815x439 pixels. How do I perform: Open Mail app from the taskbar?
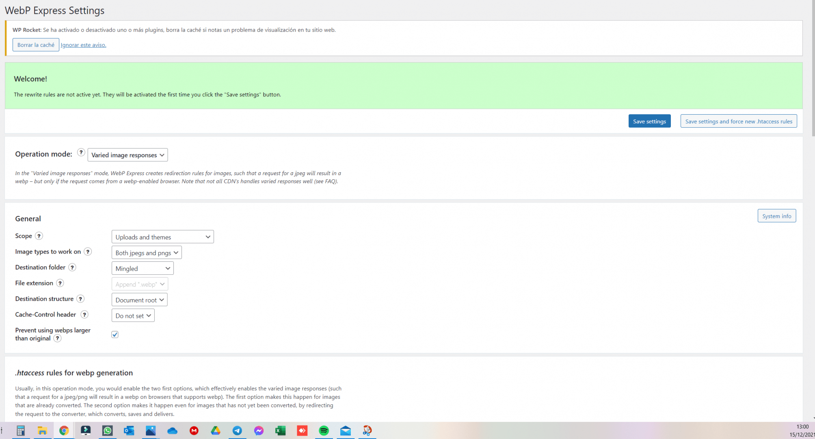[346, 430]
